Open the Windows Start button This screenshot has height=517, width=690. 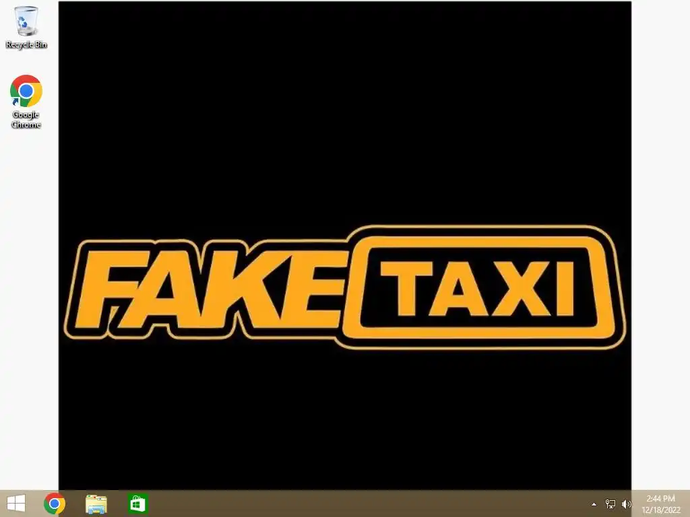coord(16,504)
